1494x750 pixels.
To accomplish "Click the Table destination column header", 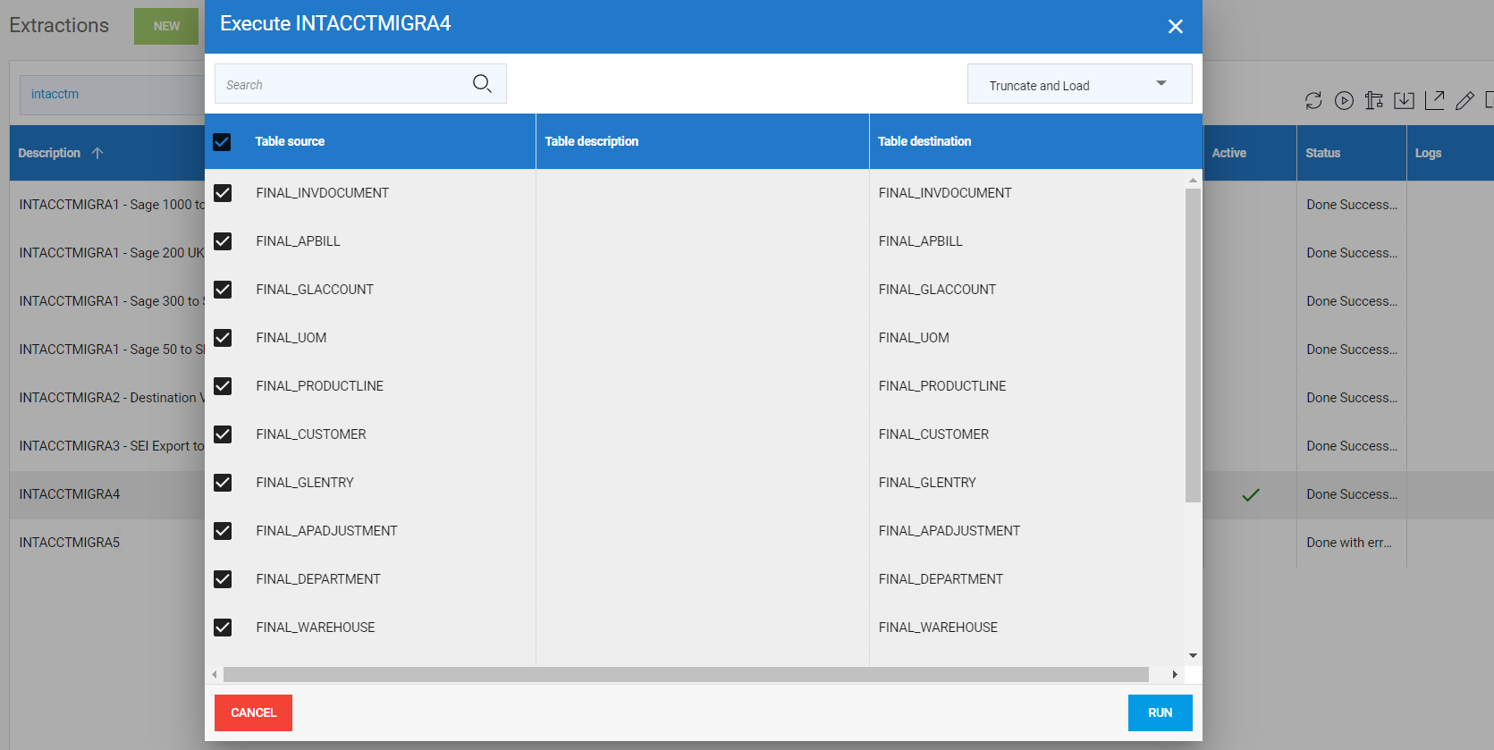I will click(924, 141).
